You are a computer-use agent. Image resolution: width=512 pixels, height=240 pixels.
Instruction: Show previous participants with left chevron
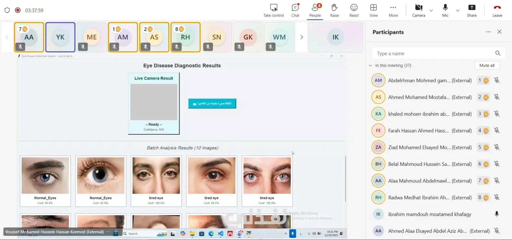click(x=7, y=37)
